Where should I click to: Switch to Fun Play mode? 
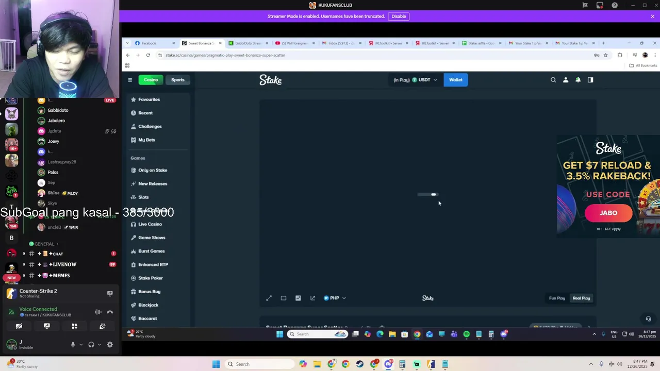tap(557, 298)
